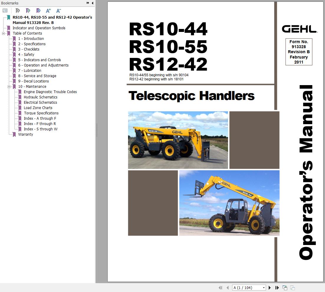Click the teal bookmark icon of Operator's Manual entry
This screenshot has height=292, width=325.
9,17
